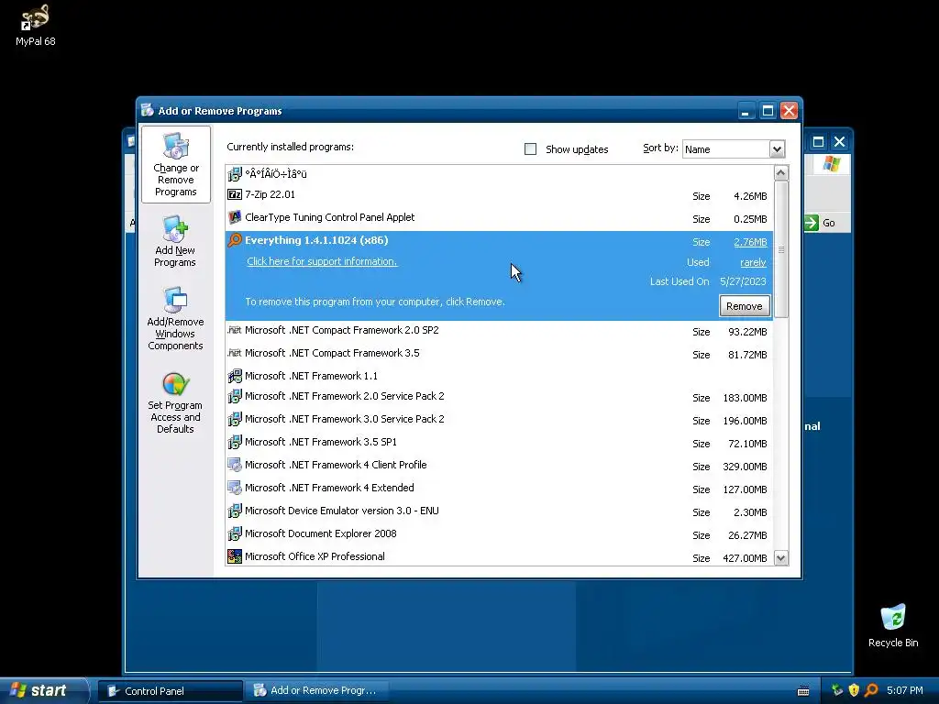939x704 pixels.
Task: Open the Sort by Name dropdown
Action: 777,149
